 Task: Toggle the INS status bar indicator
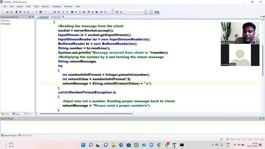click(x=238, y=139)
